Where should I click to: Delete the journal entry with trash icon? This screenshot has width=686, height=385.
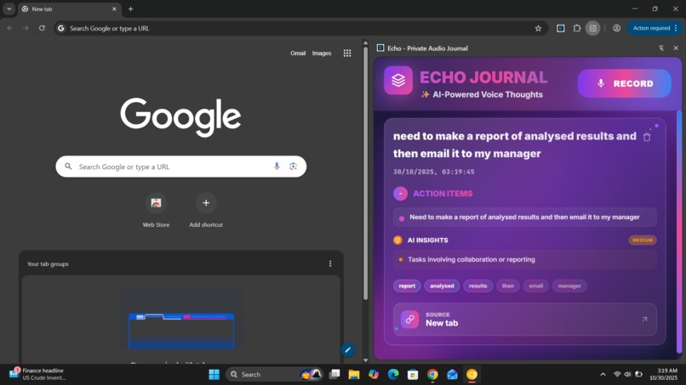[647, 137]
